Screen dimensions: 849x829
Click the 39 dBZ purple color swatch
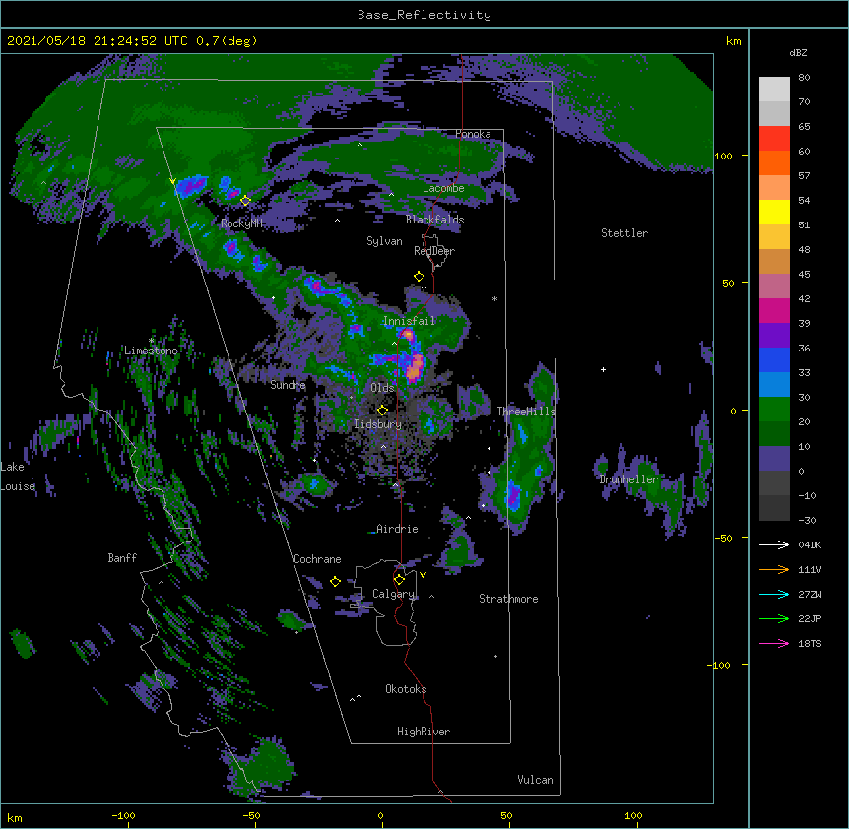click(774, 335)
